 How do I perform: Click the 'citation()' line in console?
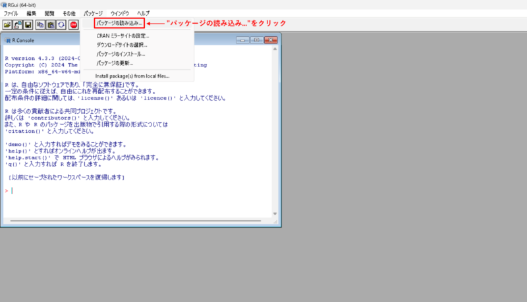click(x=49, y=131)
